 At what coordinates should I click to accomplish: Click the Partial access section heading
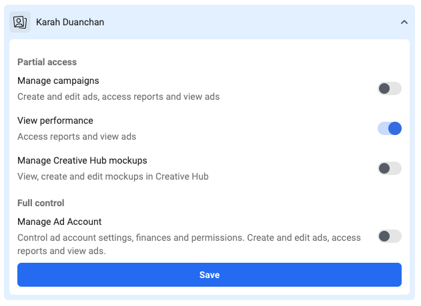[x=47, y=62]
